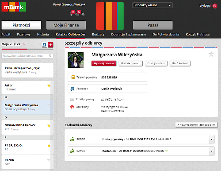Select the Aster Internet contact
This screenshot has height=171, width=221.
27,87
